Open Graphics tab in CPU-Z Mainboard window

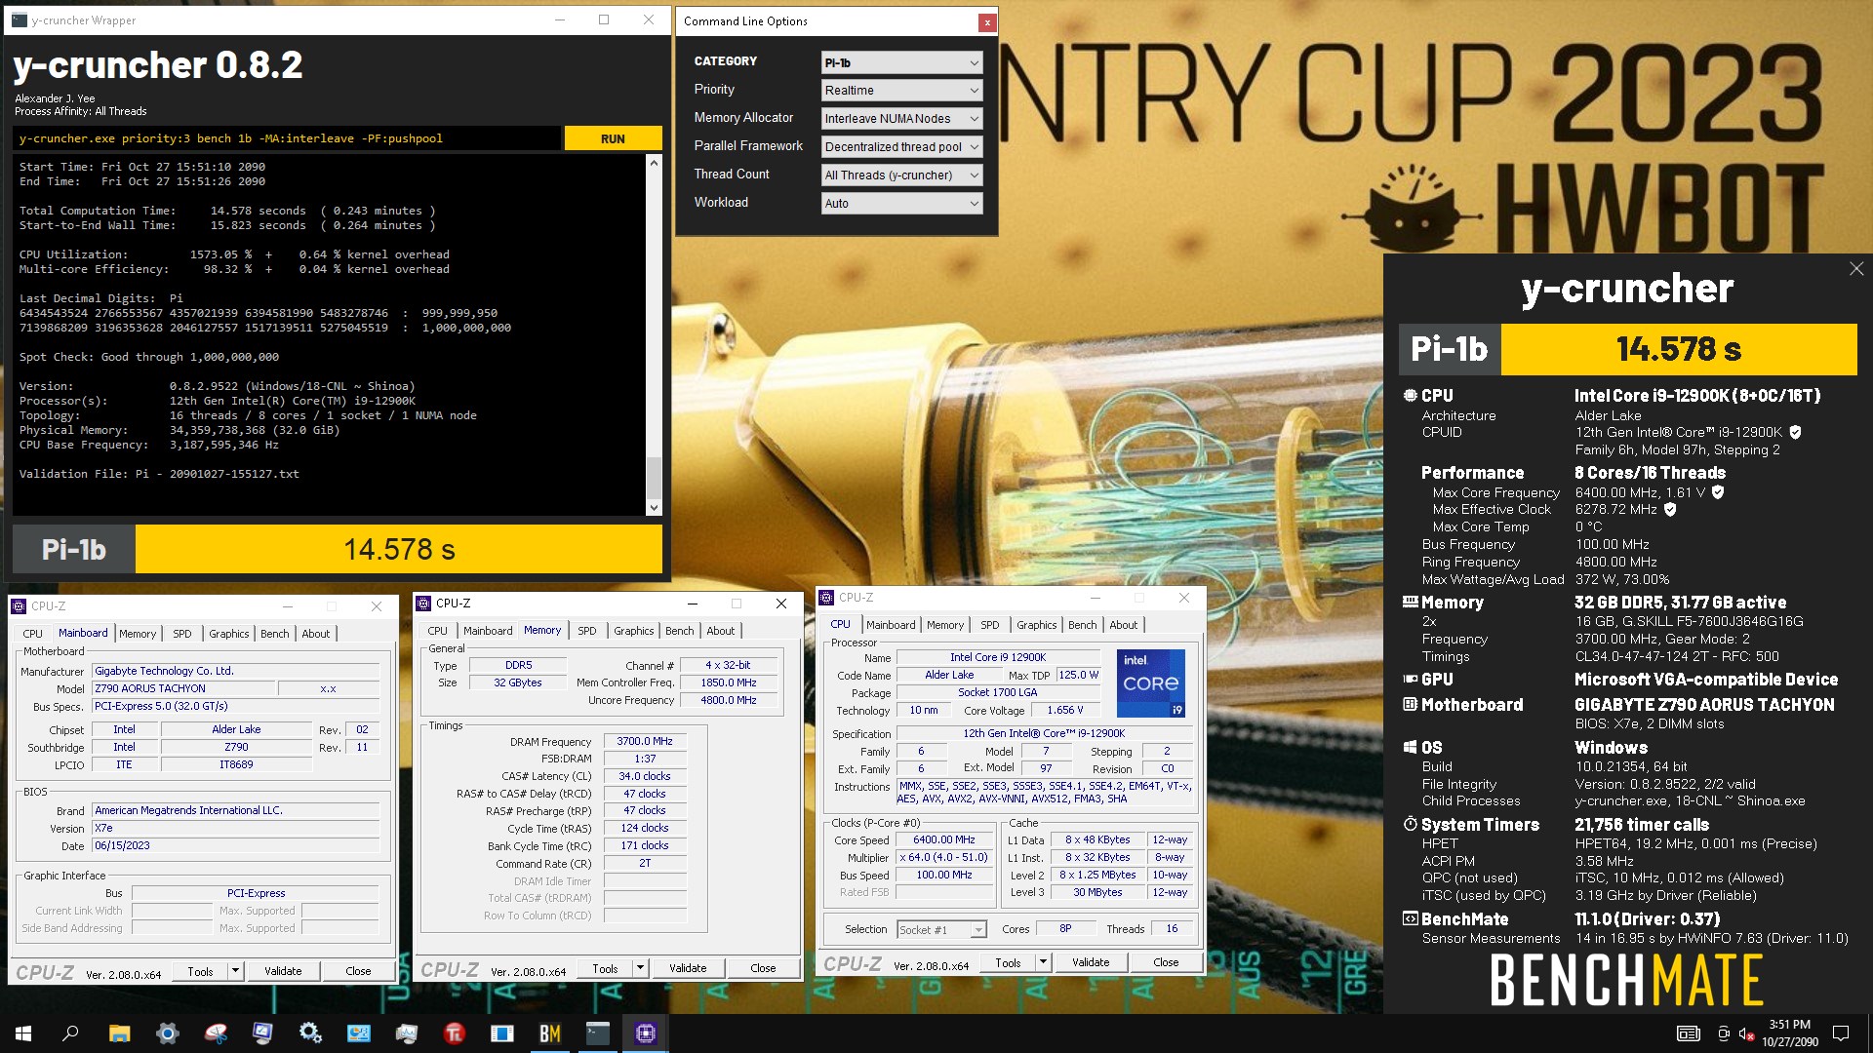pos(228,634)
